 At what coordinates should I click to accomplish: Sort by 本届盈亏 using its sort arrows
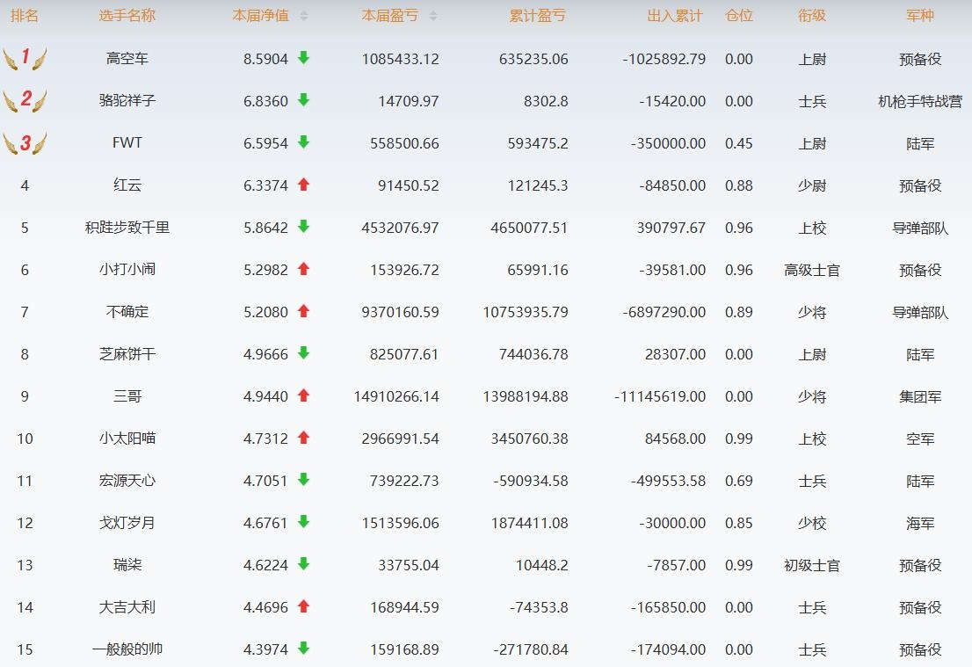click(x=433, y=17)
